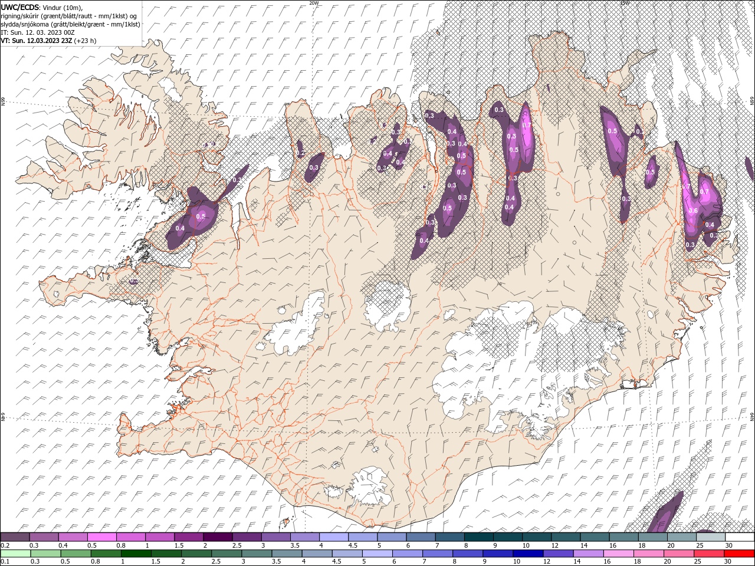
Task: Choose the 25 light grey swatch in snow legend
Action: tap(711, 537)
